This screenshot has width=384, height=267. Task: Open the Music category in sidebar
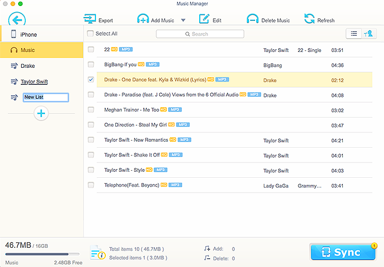[x=42, y=50]
